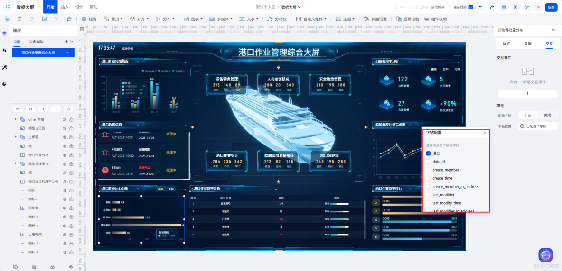
Task: Open the 置顶 dropdown
Action: tap(113, 19)
